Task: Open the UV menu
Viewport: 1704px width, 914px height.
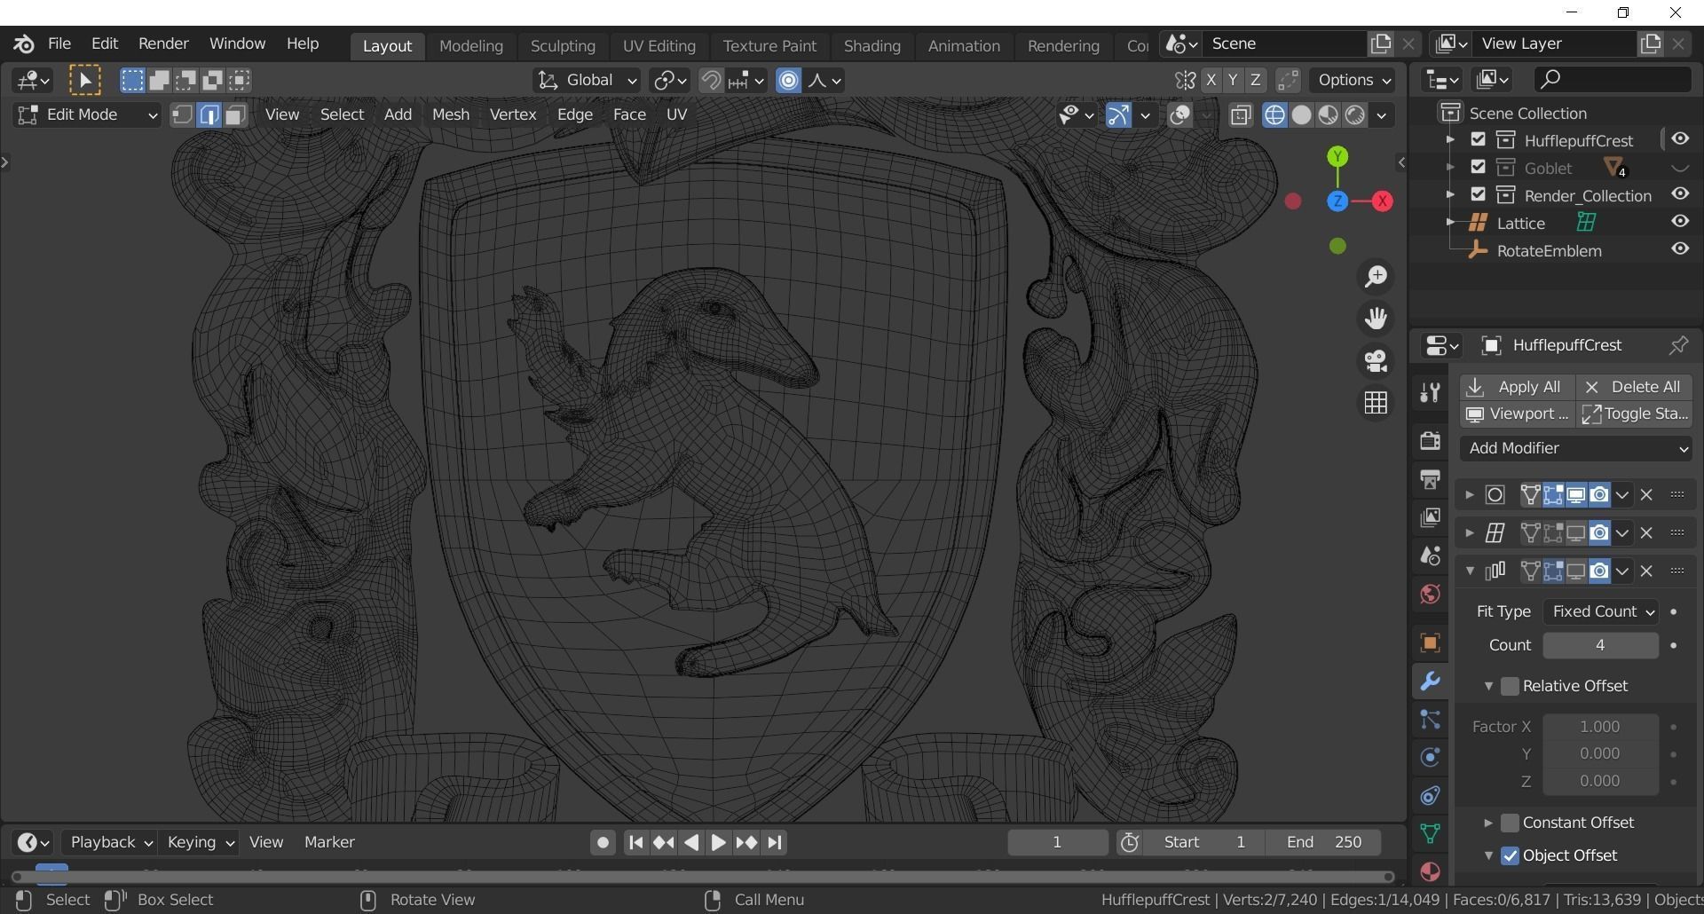Action: (676, 114)
